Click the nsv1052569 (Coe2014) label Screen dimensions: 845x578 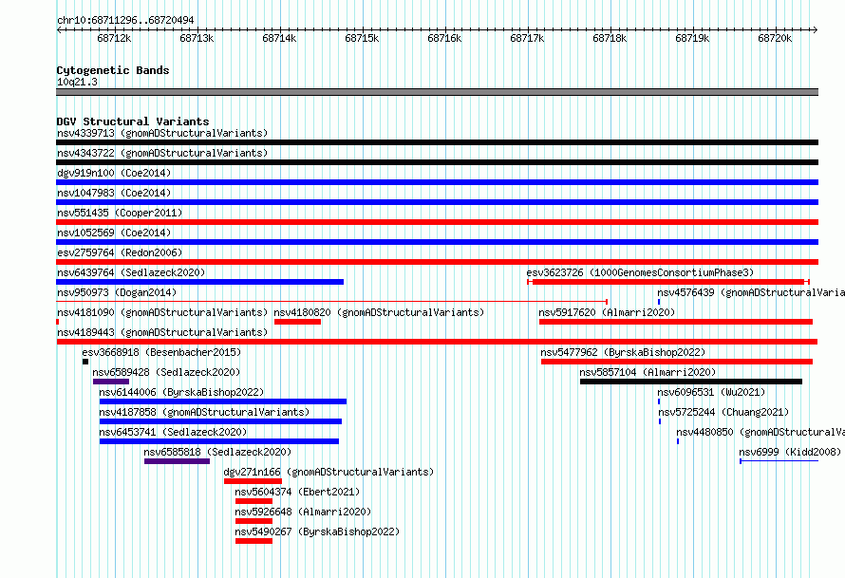114,233
